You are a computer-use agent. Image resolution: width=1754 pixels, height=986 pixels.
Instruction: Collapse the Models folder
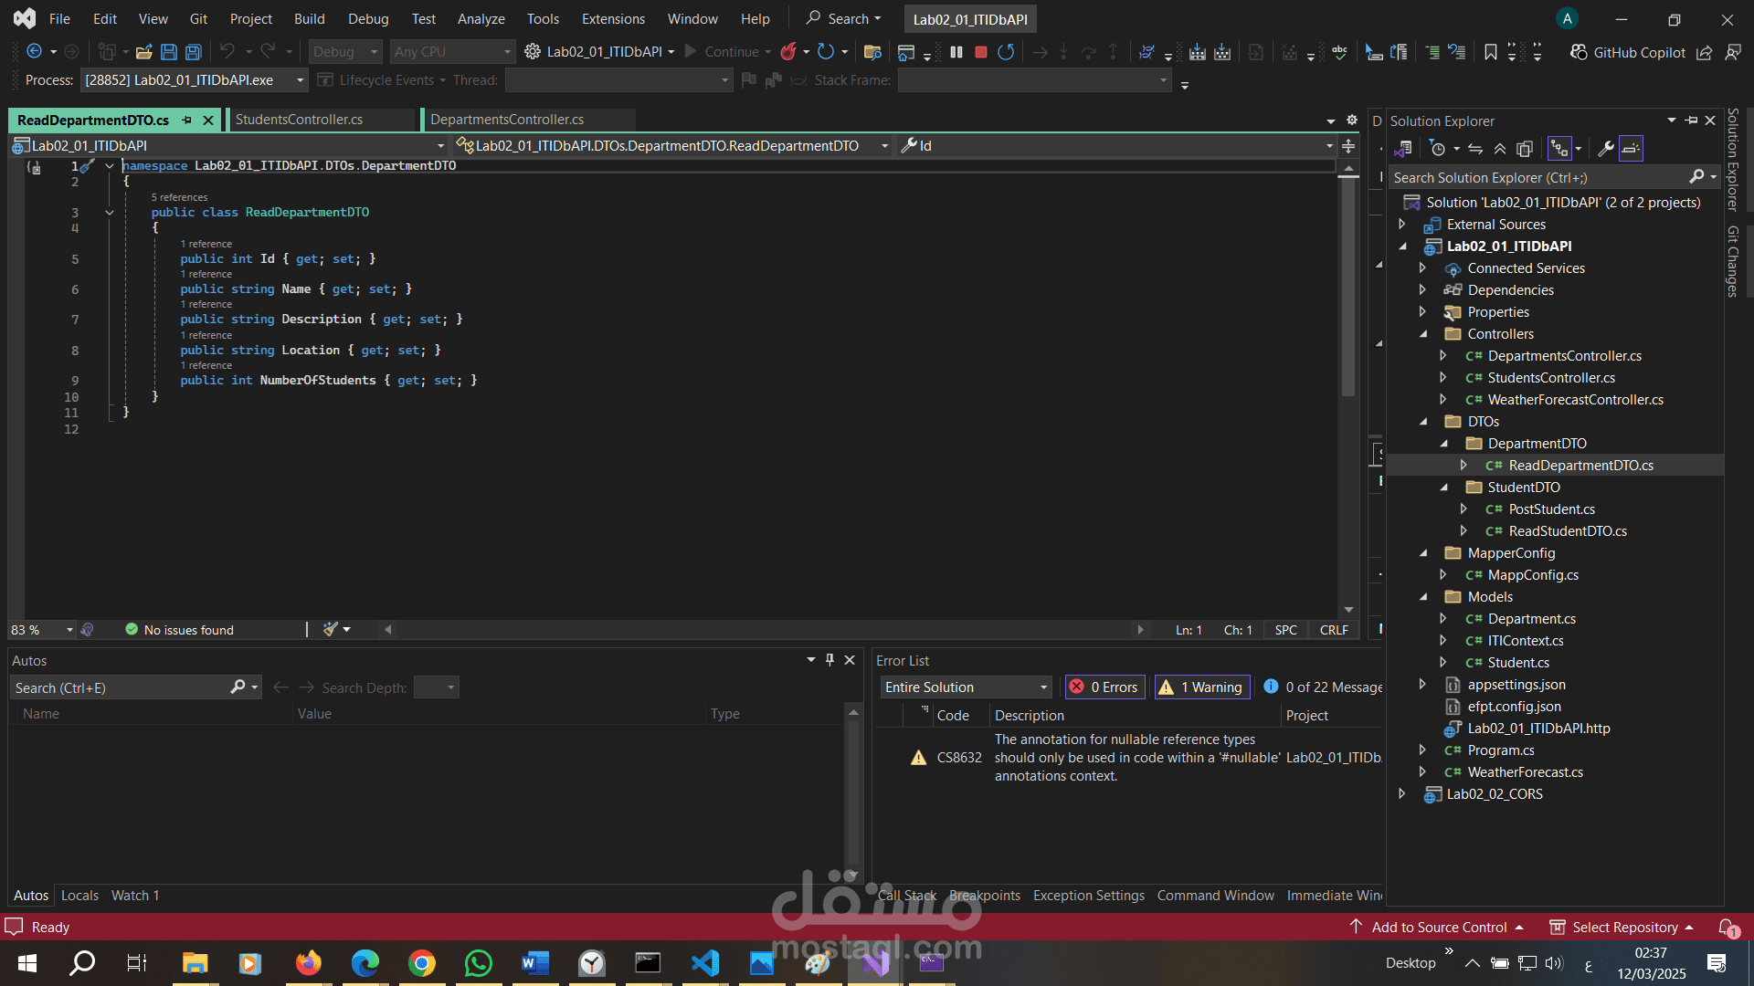click(1423, 597)
